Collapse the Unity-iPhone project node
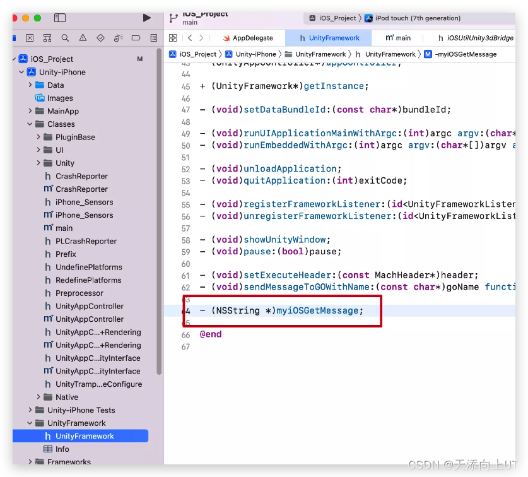The width and height of the screenshot is (528, 477). coord(21,72)
